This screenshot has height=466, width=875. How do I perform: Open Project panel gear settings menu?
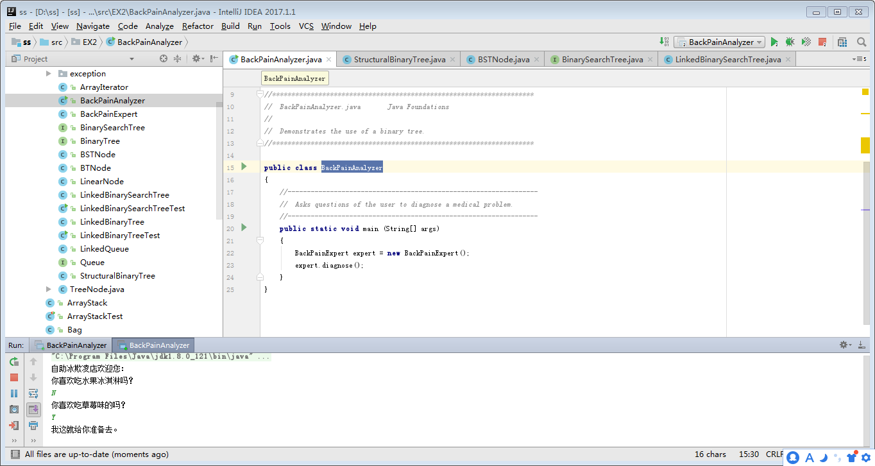click(198, 58)
